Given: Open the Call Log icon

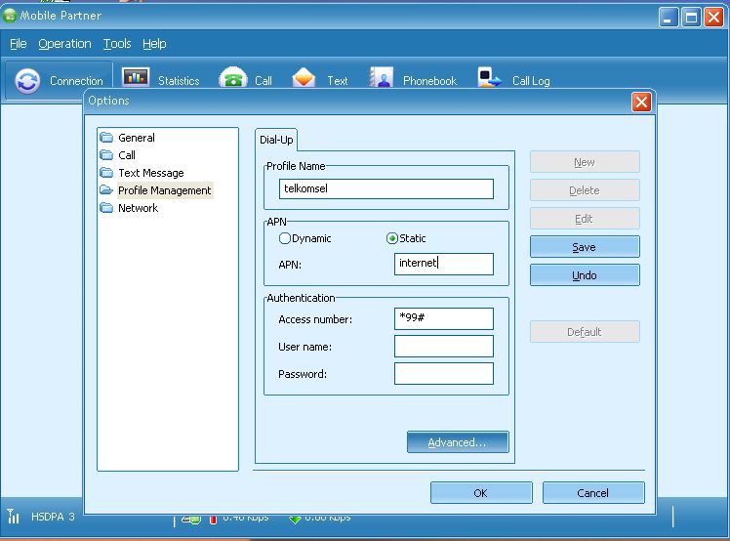Looking at the screenshot, I should 489,77.
